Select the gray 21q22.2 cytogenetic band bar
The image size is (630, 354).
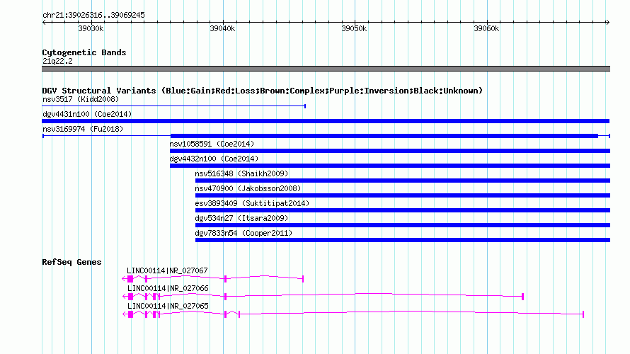(326, 69)
